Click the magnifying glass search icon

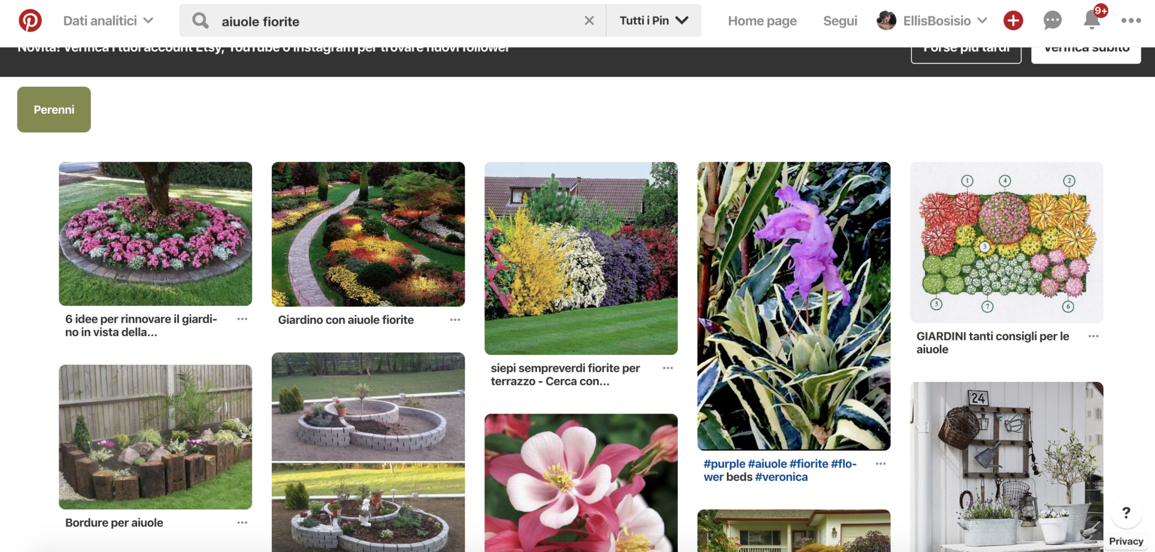click(200, 21)
